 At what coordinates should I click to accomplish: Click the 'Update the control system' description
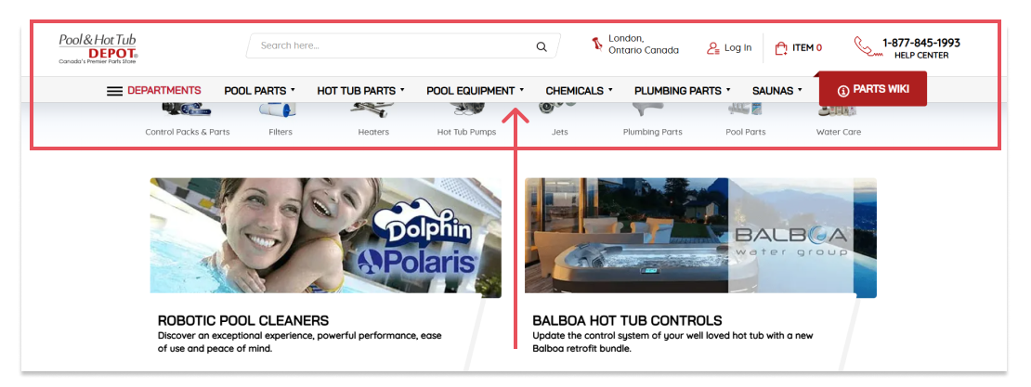pos(672,342)
